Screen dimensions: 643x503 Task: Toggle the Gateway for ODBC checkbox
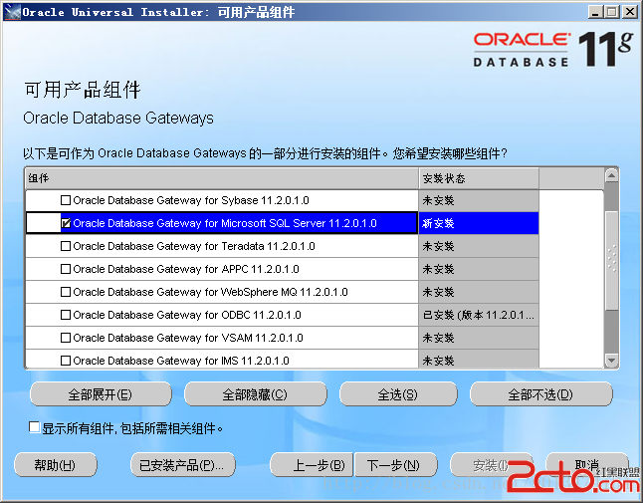pos(66,315)
